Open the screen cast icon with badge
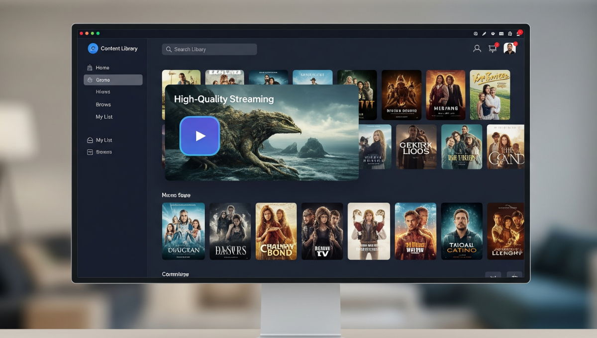 [x=493, y=48]
